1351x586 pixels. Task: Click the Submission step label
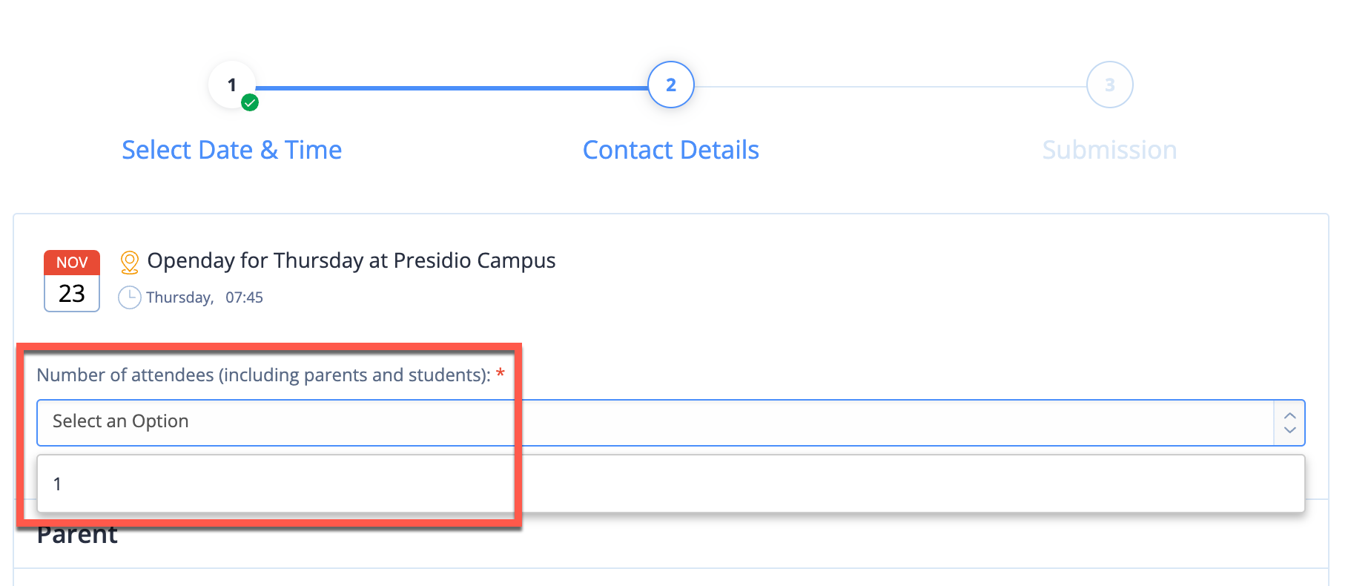tap(1110, 150)
